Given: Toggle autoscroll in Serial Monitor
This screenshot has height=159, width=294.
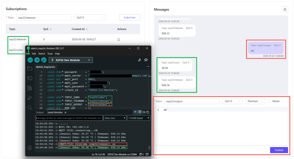Looking at the screenshot, I should click(135, 112).
